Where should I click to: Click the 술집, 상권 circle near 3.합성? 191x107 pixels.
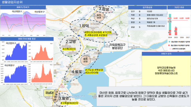tap(99, 16)
